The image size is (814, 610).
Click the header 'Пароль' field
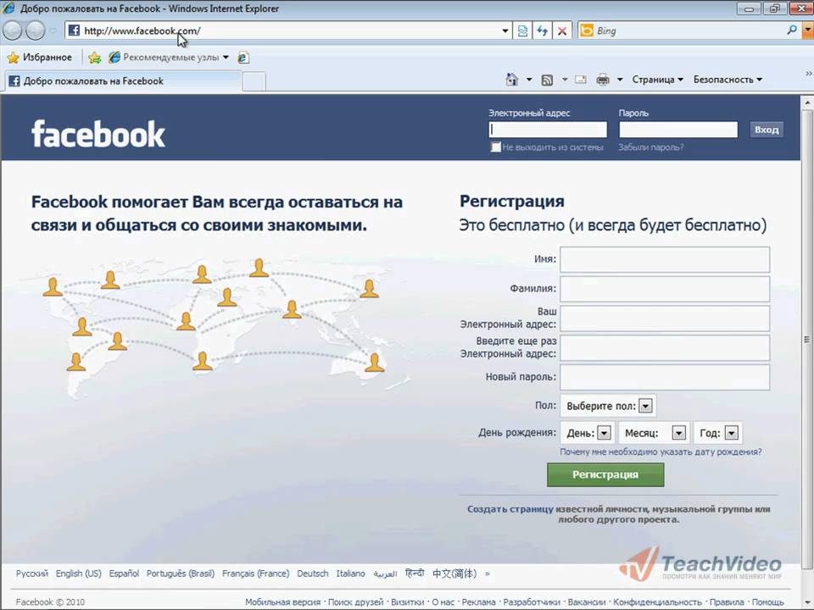pyautogui.click(x=678, y=130)
